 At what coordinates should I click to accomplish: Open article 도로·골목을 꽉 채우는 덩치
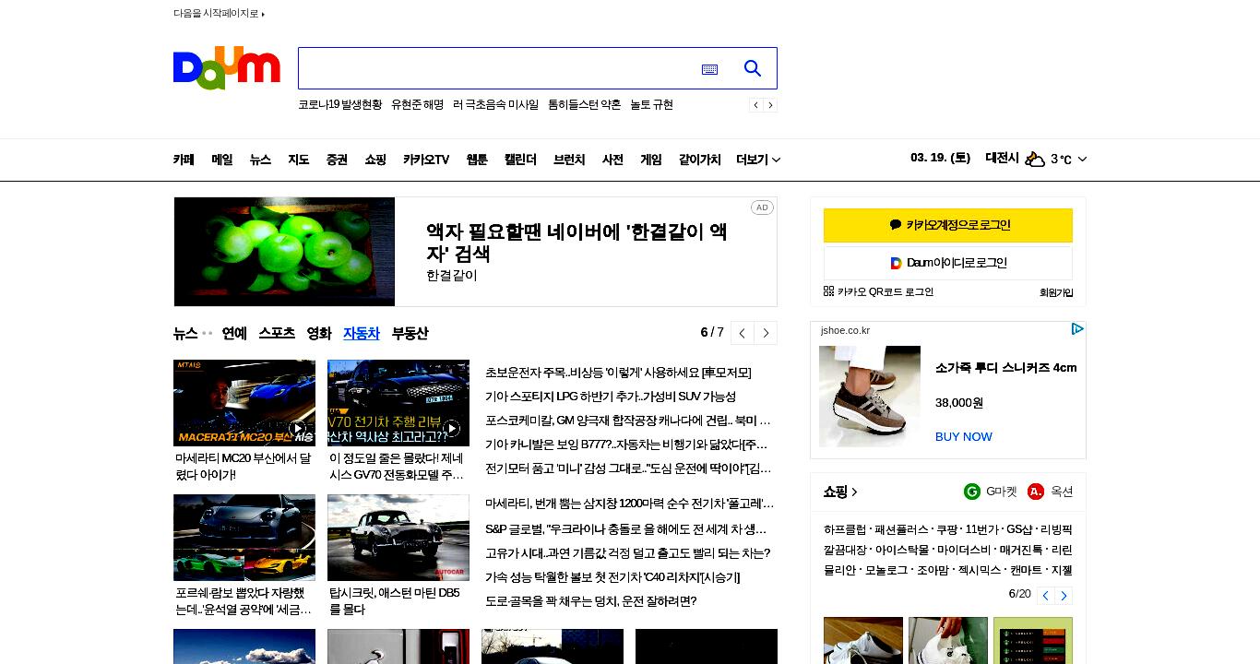click(x=590, y=601)
